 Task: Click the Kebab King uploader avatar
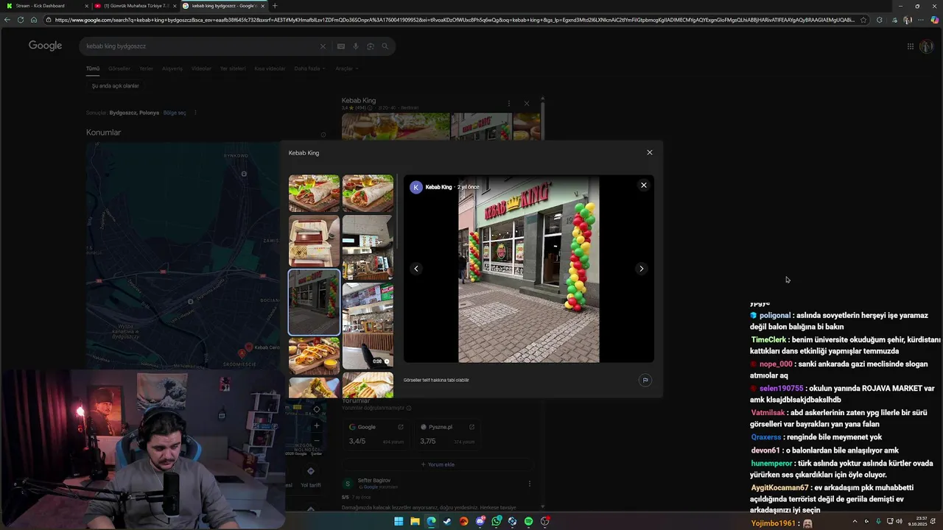pos(416,187)
